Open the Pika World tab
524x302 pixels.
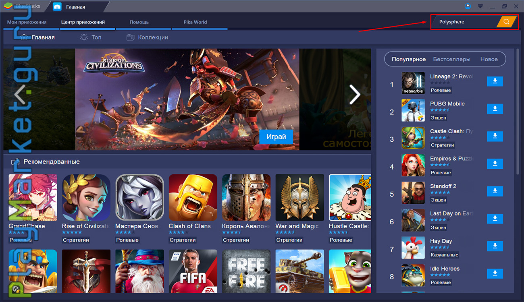point(195,22)
